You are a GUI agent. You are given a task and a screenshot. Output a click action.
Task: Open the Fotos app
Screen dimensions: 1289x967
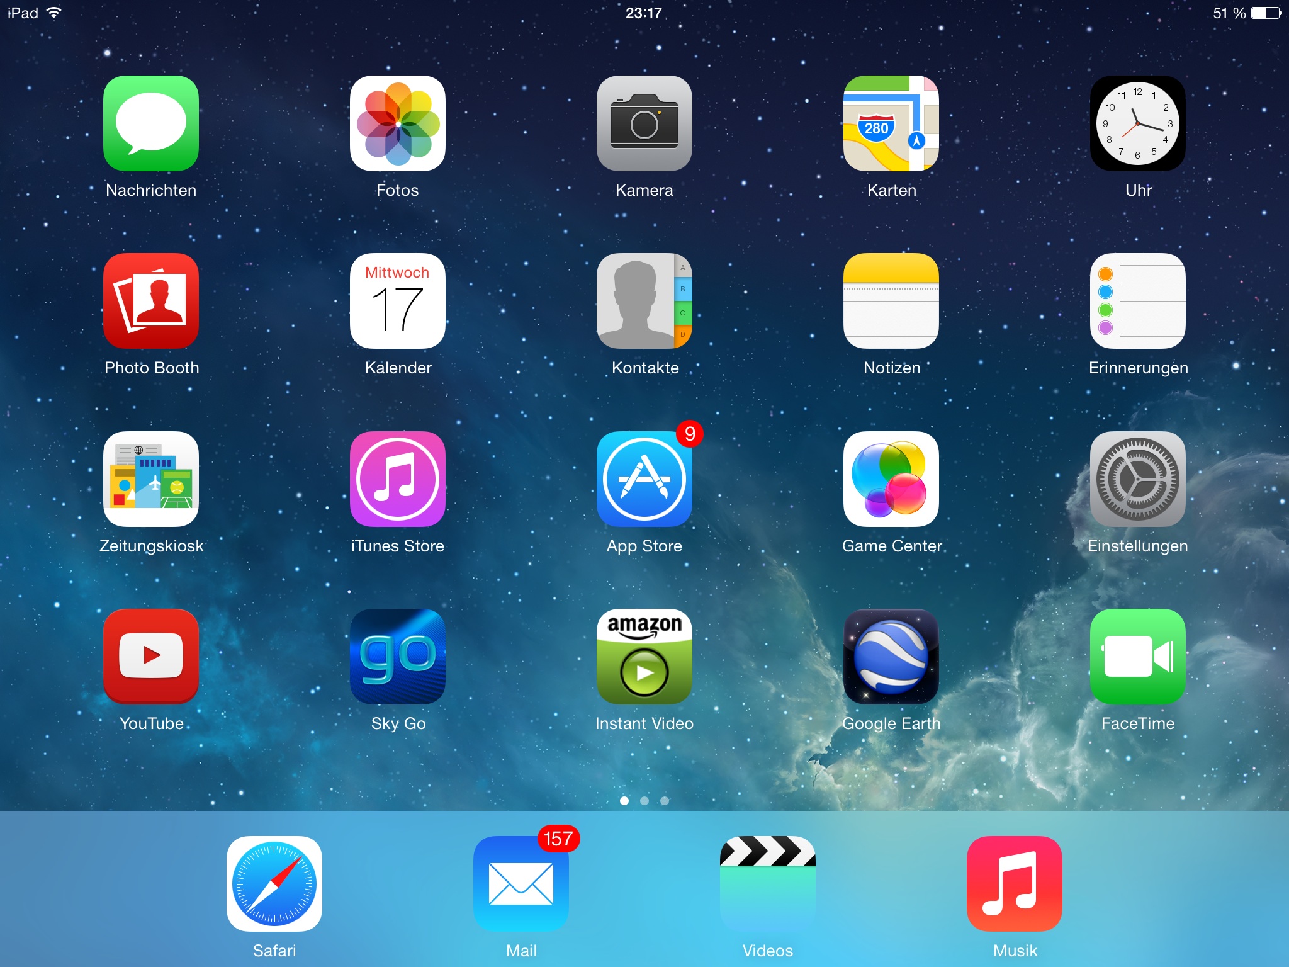tap(398, 123)
